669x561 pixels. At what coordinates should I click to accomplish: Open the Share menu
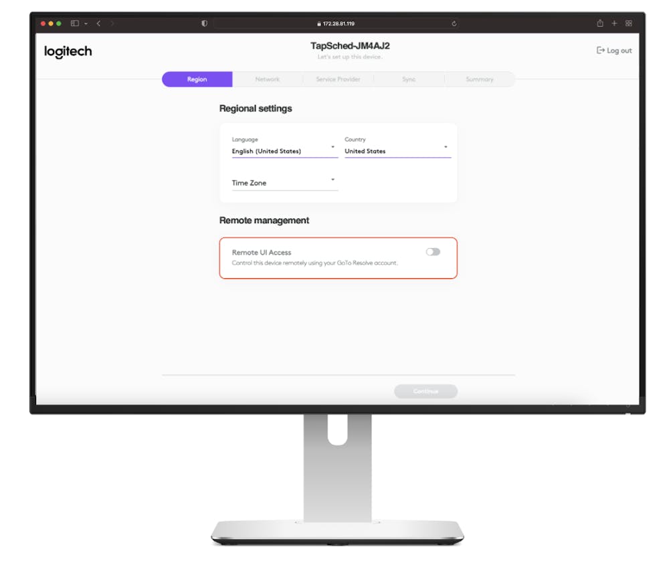tap(600, 22)
